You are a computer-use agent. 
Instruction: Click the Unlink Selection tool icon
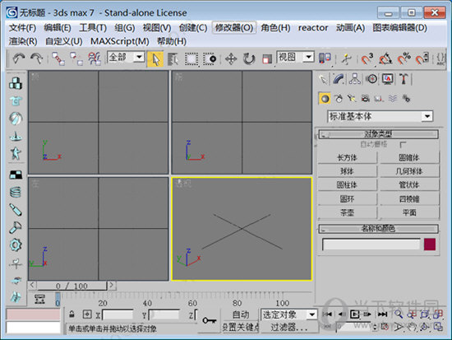(x=76, y=58)
